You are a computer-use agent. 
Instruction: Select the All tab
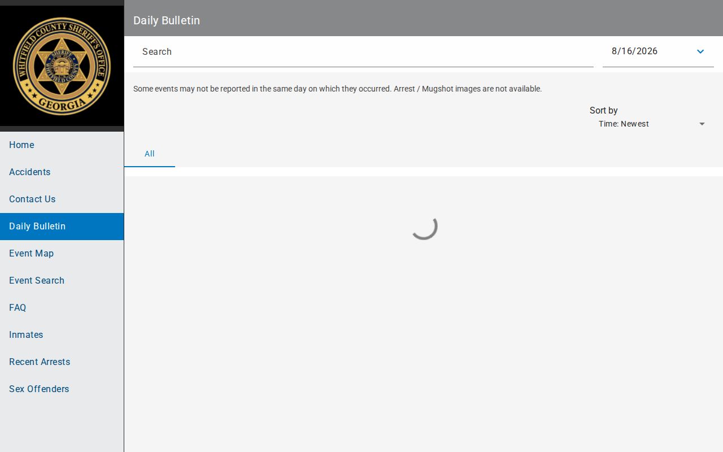[x=150, y=154]
